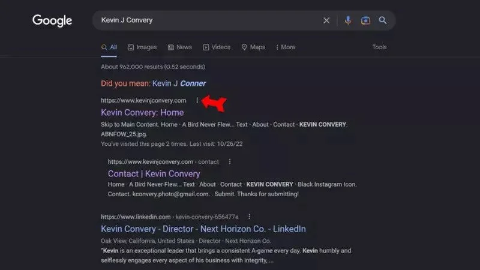The image size is (480, 270).
Task: Expand the More search options
Action: [285, 47]
